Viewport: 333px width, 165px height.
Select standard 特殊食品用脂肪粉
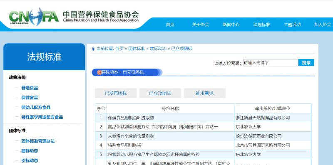124,145
